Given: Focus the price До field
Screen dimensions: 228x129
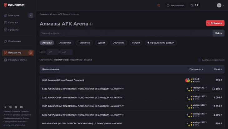Looking at the screenshot, I should 67,52.
